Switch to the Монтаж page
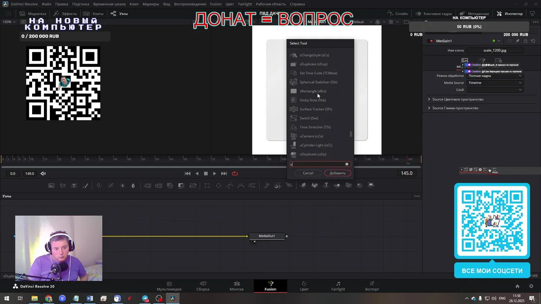This screenshot has width=541, height=304. click(237, 286)
